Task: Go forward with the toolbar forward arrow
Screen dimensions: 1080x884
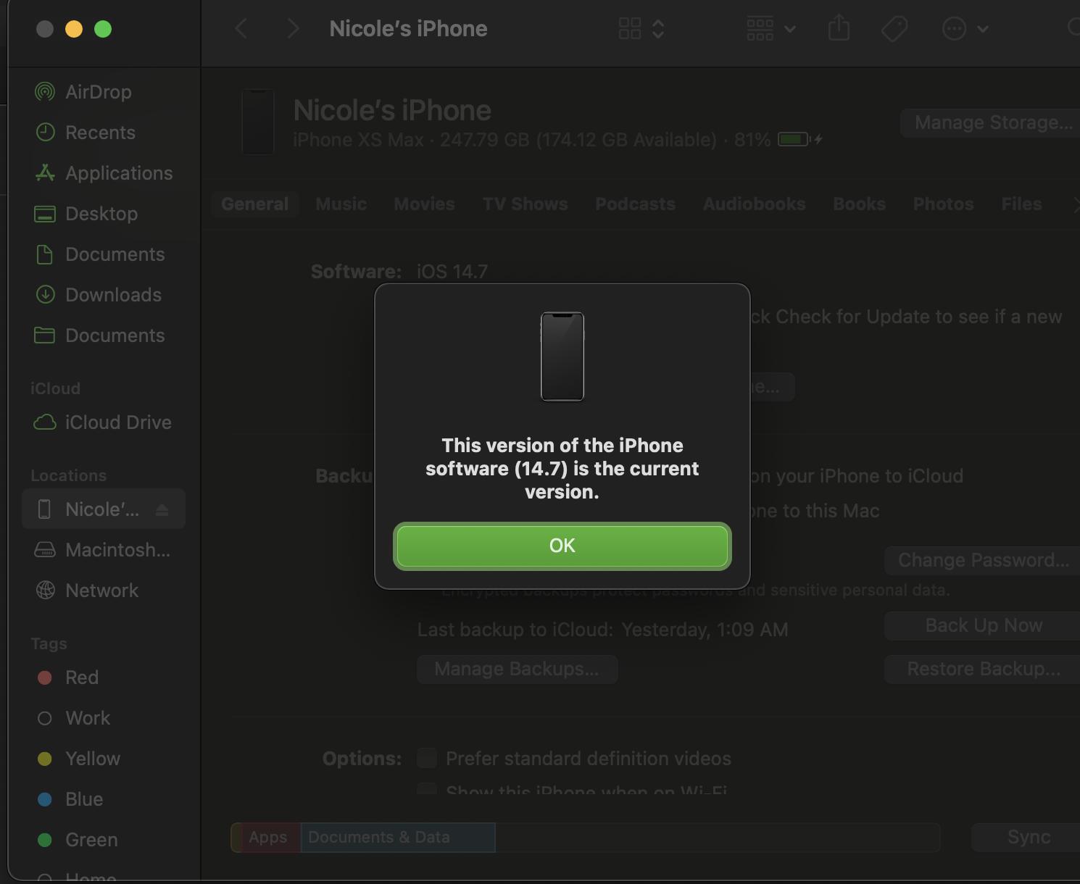Action: click(x=293, y=29)
